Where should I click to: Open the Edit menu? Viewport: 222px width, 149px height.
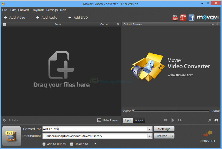coord(13,10)
